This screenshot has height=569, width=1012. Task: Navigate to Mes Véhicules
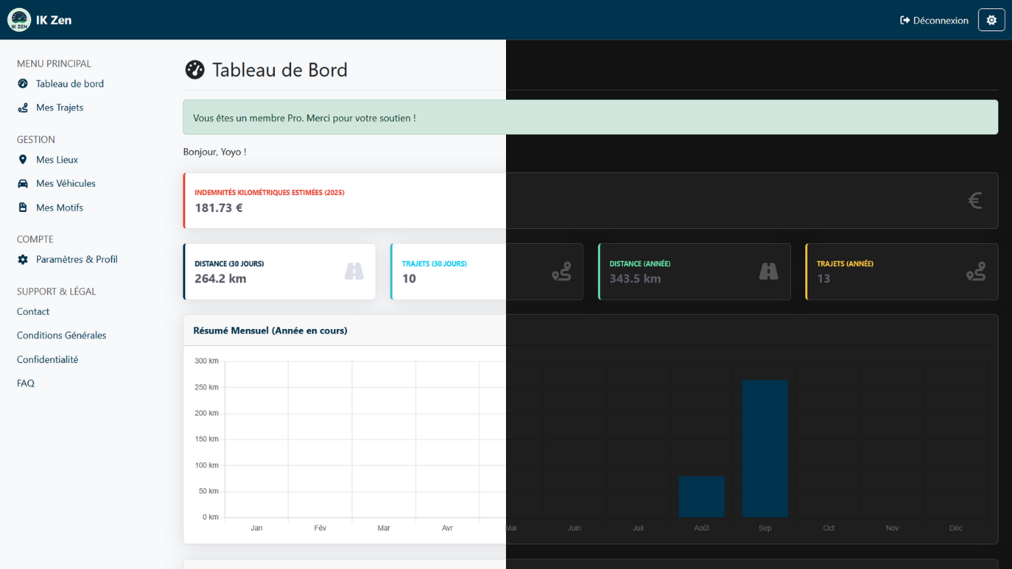point(66,183)
